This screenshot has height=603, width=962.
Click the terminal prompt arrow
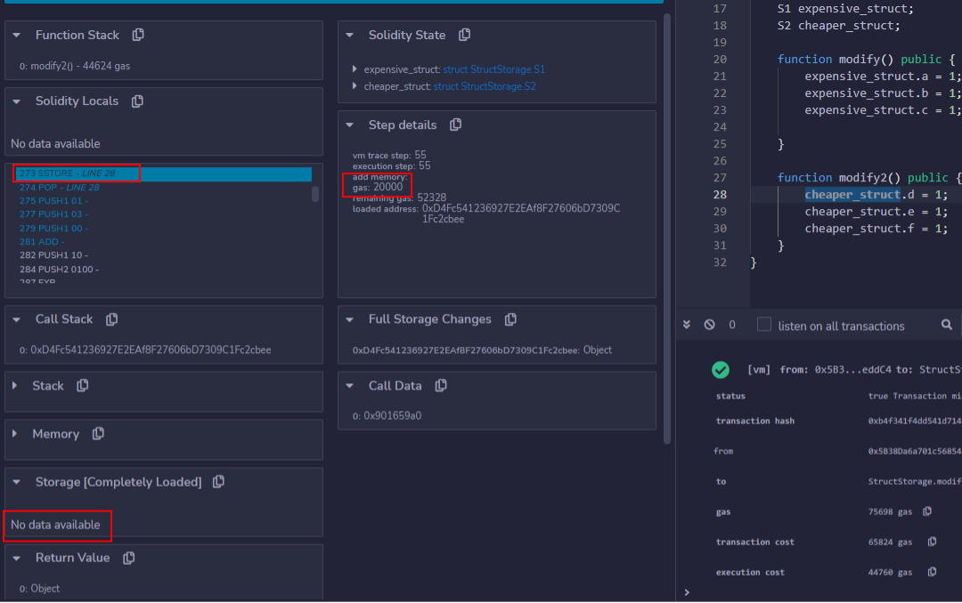pos(687,592)
